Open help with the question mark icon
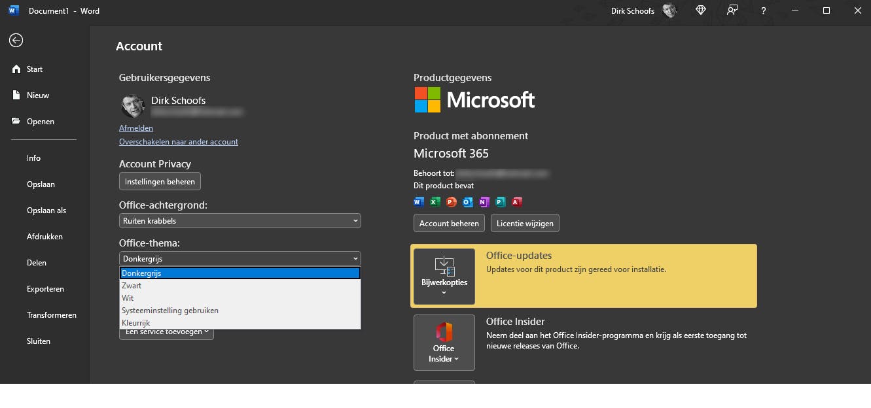Image resolution: width=871 pixels, height=408 pixels. [764, 11]
